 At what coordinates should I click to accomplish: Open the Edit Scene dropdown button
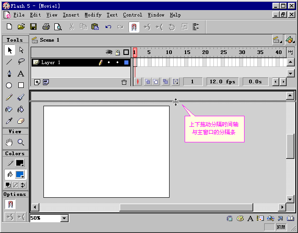[277, 40]
